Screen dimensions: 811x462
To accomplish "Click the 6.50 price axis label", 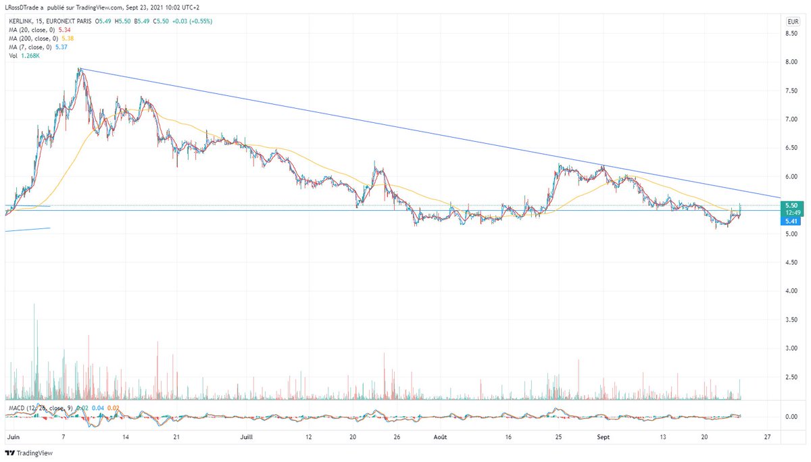I will tap(792, 148).
